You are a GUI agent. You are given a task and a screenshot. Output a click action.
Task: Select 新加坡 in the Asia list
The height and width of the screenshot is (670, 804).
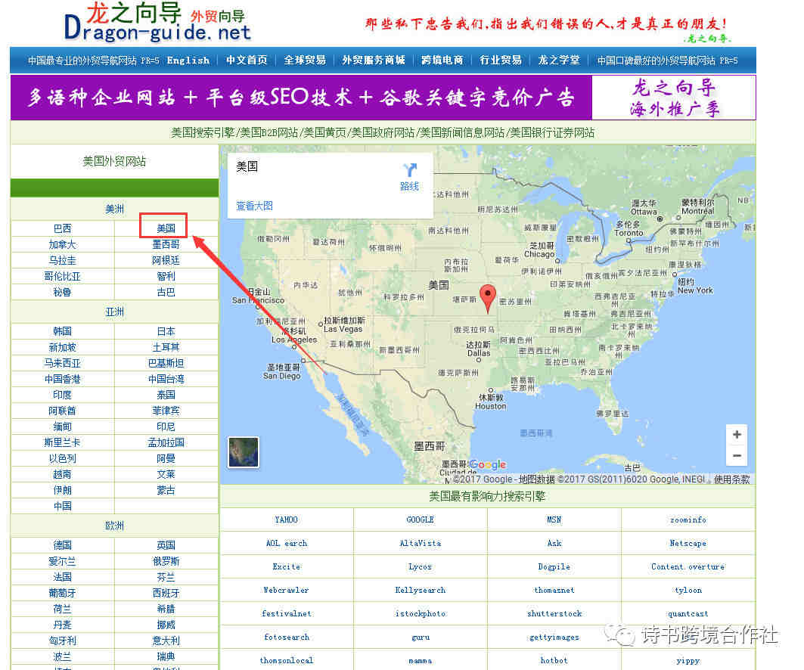click(62, 347)
